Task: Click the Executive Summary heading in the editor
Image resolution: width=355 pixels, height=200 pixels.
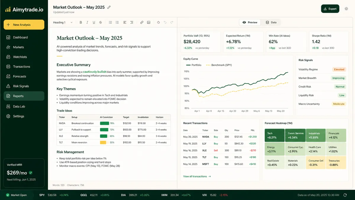Action: pos(74,65)
